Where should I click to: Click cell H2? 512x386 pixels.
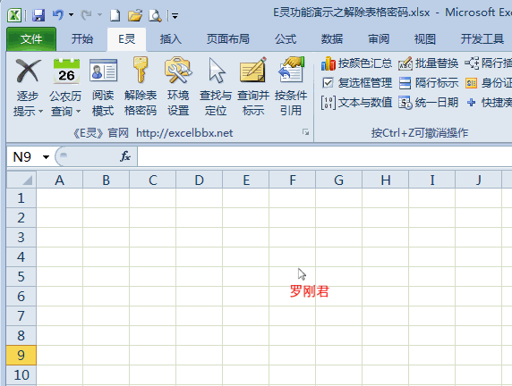point(385,218)
